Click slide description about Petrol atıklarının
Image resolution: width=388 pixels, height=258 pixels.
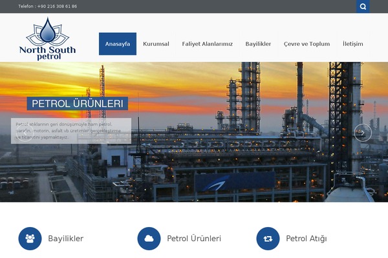coord(71,131)
